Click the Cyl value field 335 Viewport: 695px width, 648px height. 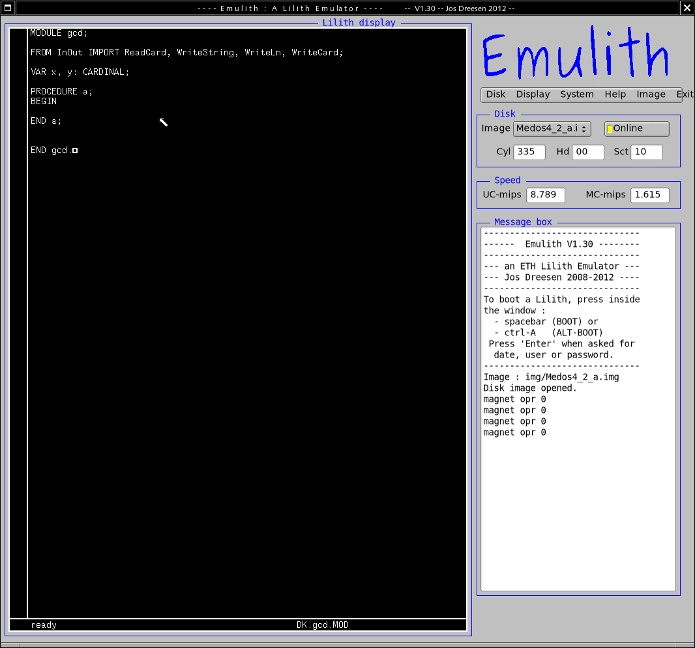529,152
